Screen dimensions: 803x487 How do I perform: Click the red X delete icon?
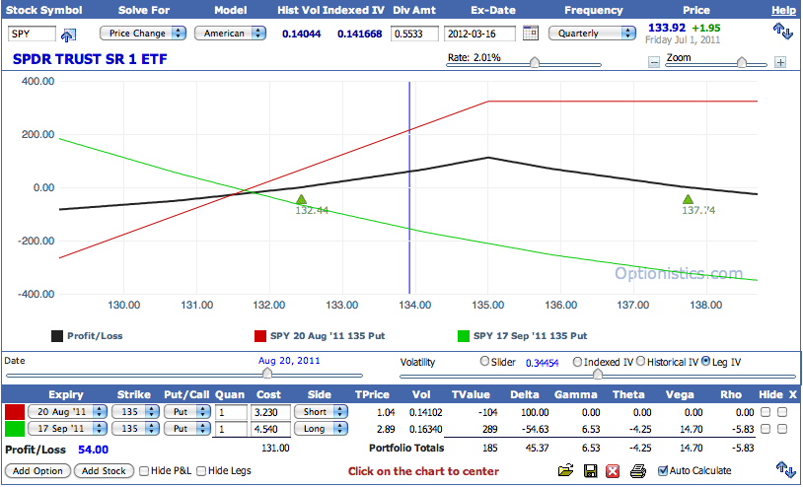point(613,470)
